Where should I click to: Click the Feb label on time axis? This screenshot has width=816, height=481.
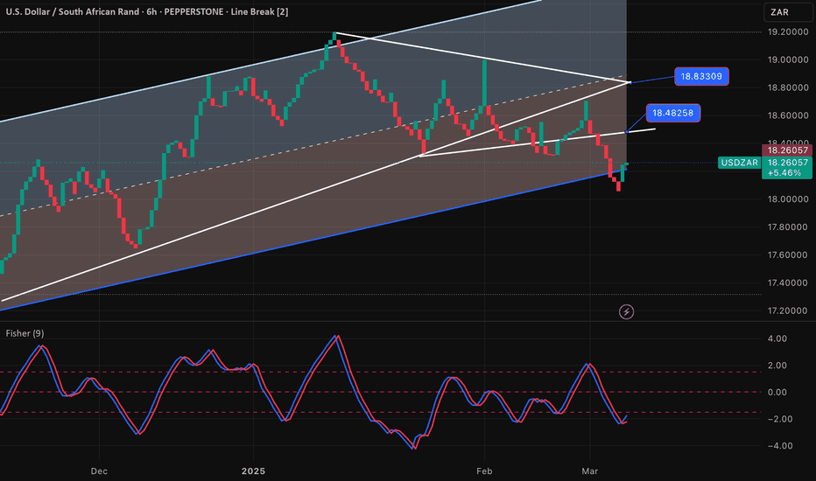[x=484, y=471]
